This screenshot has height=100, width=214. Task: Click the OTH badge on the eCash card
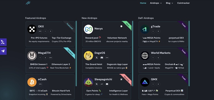pyautogui.click(x=40, y=84)
